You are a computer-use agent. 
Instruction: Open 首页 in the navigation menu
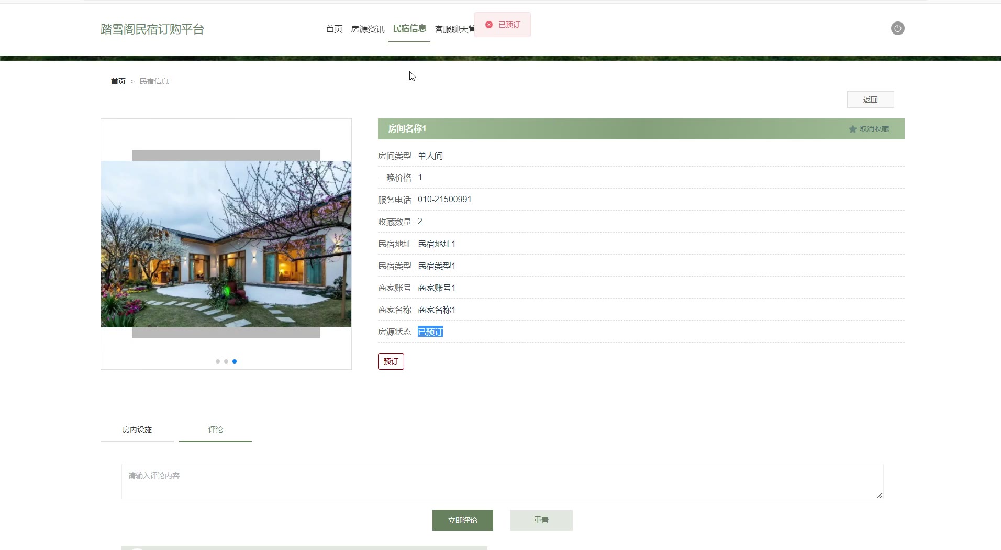coord(334,29)
